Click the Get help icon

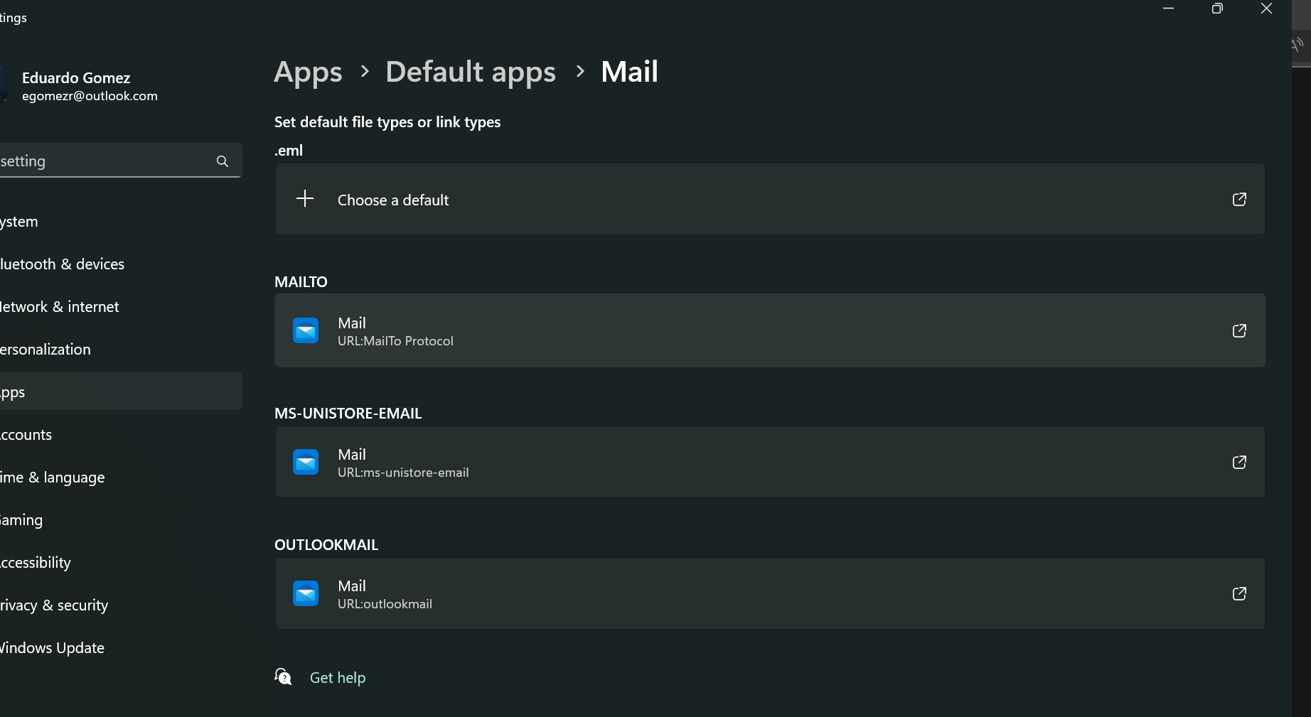pos(282,676)
